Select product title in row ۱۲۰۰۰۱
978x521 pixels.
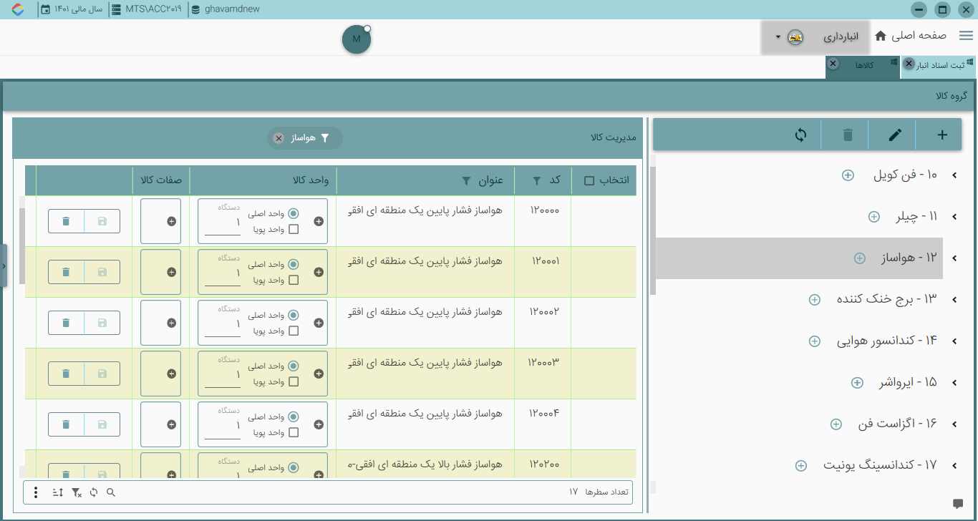click(427, 261)
